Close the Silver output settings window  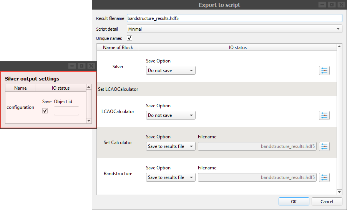pos(91,66)
